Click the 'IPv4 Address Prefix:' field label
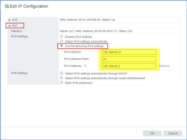 pos(77,59)
